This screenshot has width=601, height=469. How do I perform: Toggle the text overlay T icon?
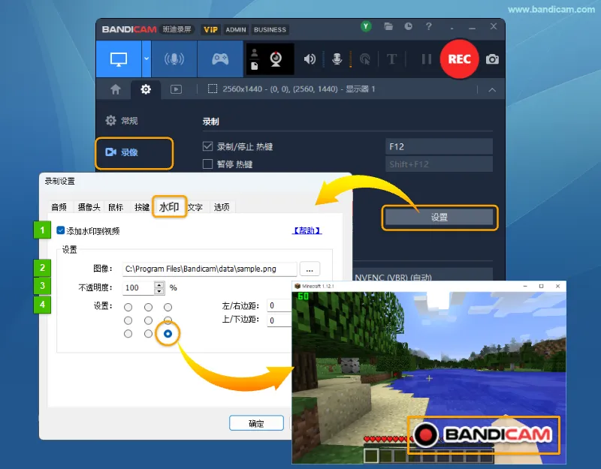(x=391, y=59)
